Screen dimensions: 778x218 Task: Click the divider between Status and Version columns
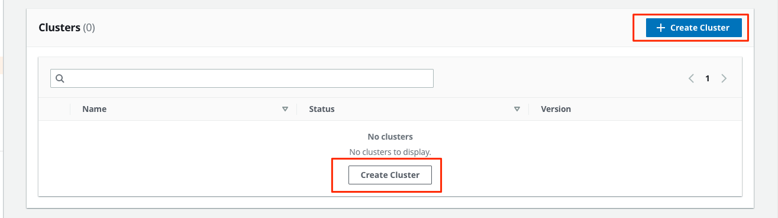click(529, 109)
